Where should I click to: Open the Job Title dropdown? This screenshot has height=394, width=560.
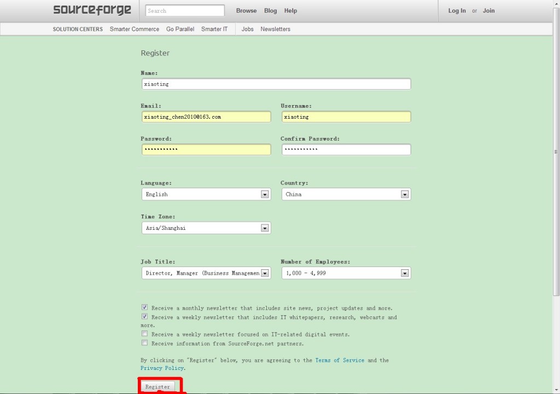click(x=206, y=273)
